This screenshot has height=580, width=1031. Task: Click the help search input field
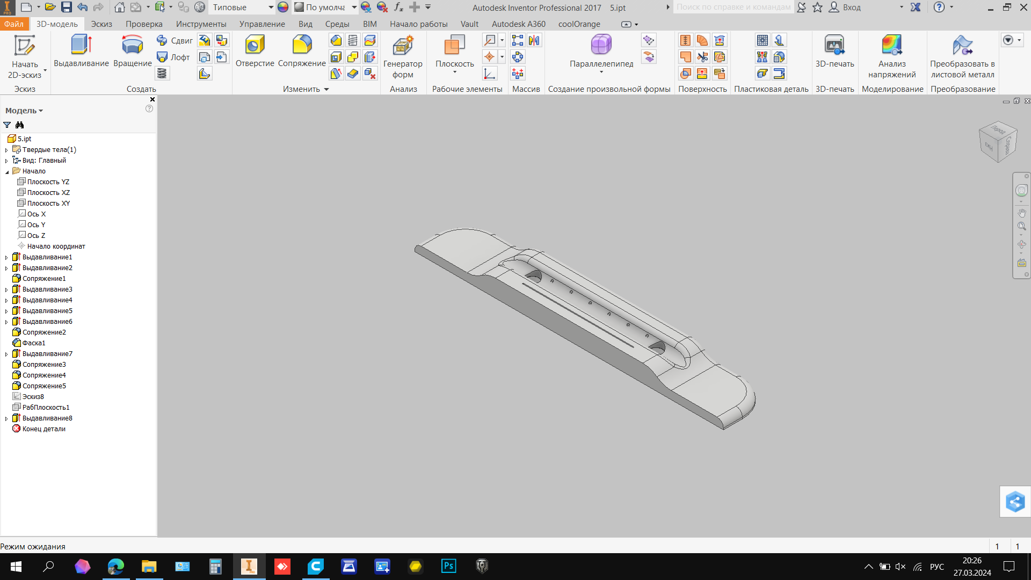pos(732,8)
